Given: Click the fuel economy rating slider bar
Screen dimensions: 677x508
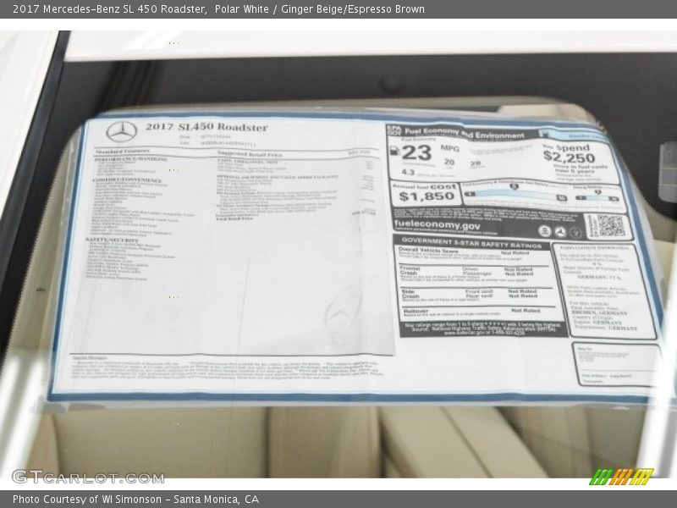Looking at the screenshot, I should [x=515, y=196].
